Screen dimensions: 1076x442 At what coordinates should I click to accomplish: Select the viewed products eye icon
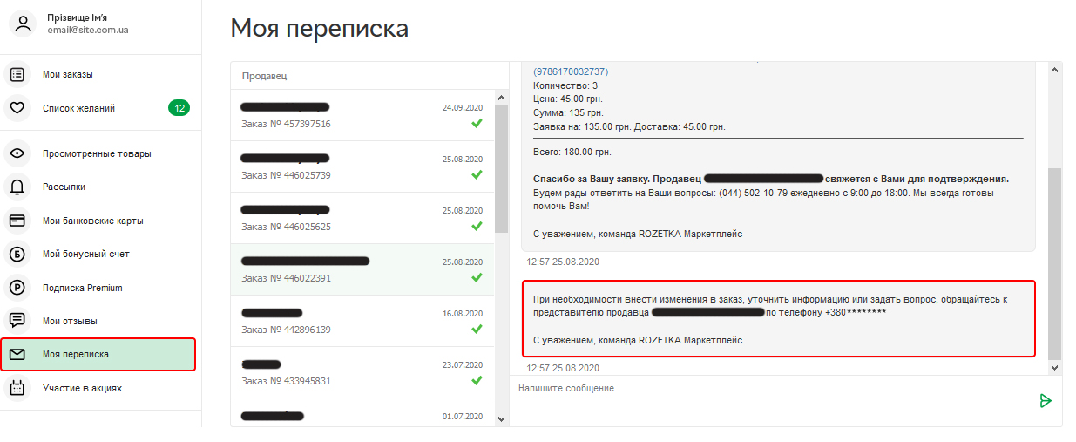tap(17, 153)
